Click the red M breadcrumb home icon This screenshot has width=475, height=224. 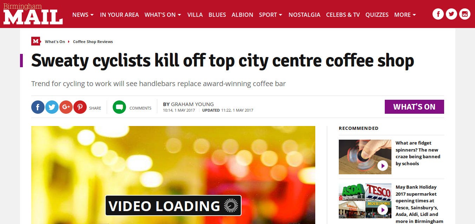click(x=36, y=41)
